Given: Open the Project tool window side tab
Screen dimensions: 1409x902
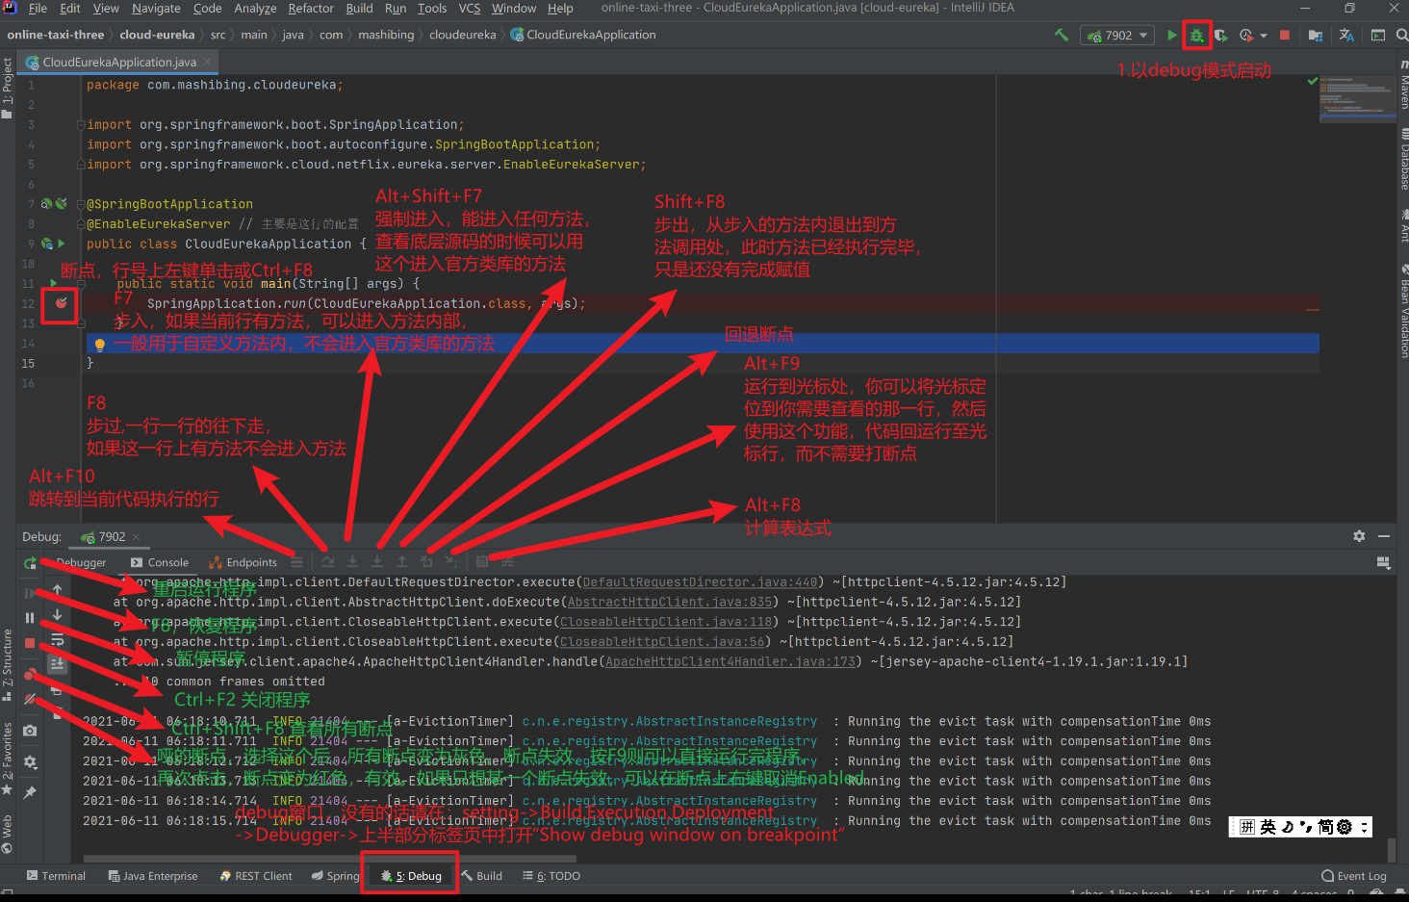Looking at the screenshot, I should [x=8, y=87].
